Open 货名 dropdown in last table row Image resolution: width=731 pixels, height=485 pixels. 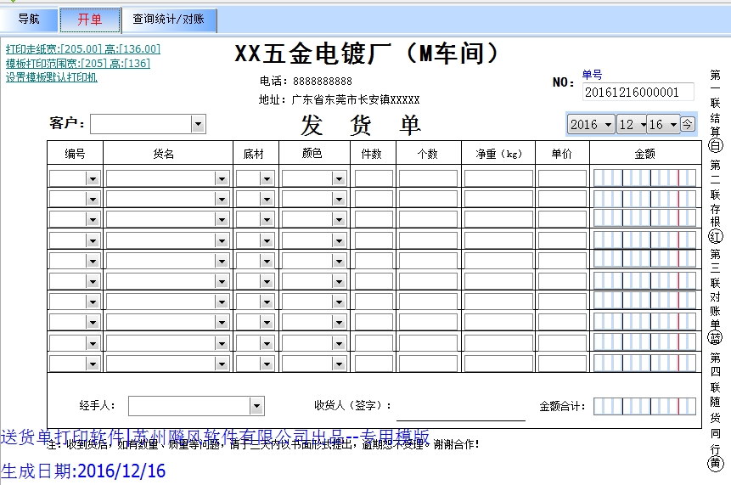[x=222, y=364]
